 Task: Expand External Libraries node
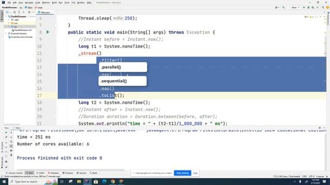[6, 33]
